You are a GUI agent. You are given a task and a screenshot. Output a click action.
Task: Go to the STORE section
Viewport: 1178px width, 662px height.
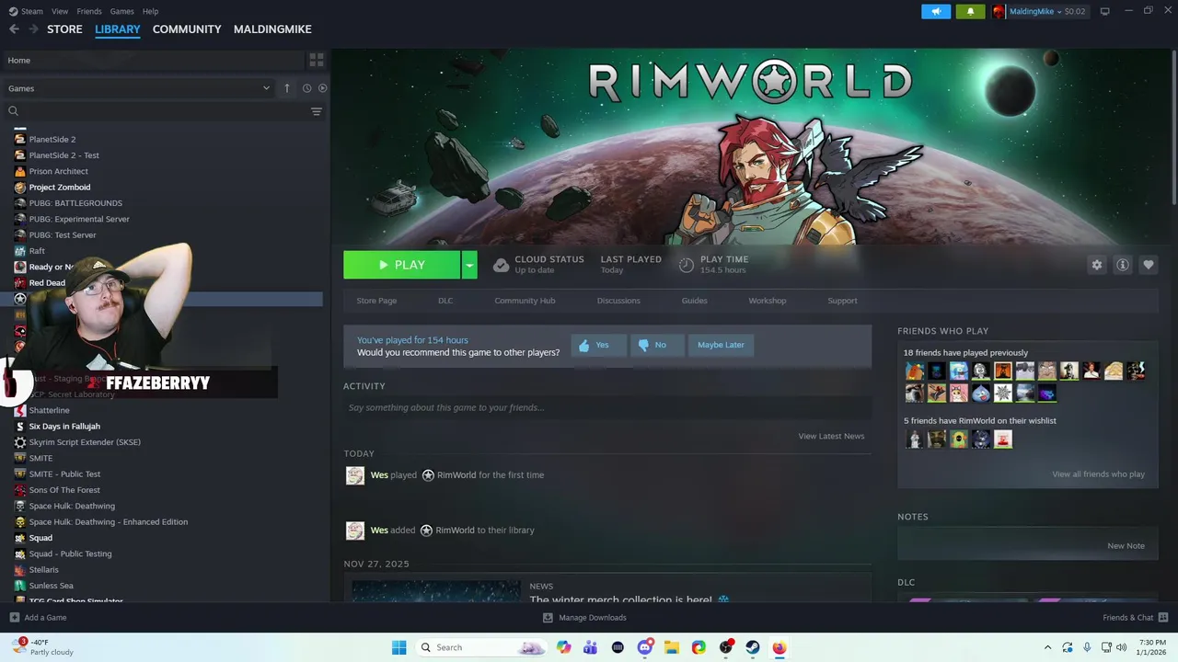64,29
